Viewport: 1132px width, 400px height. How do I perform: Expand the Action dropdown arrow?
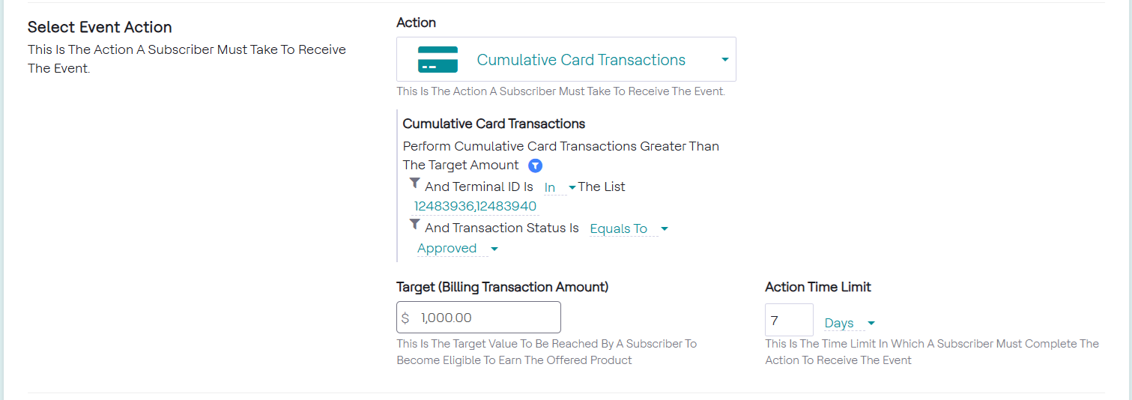click(x=724, y=60)
